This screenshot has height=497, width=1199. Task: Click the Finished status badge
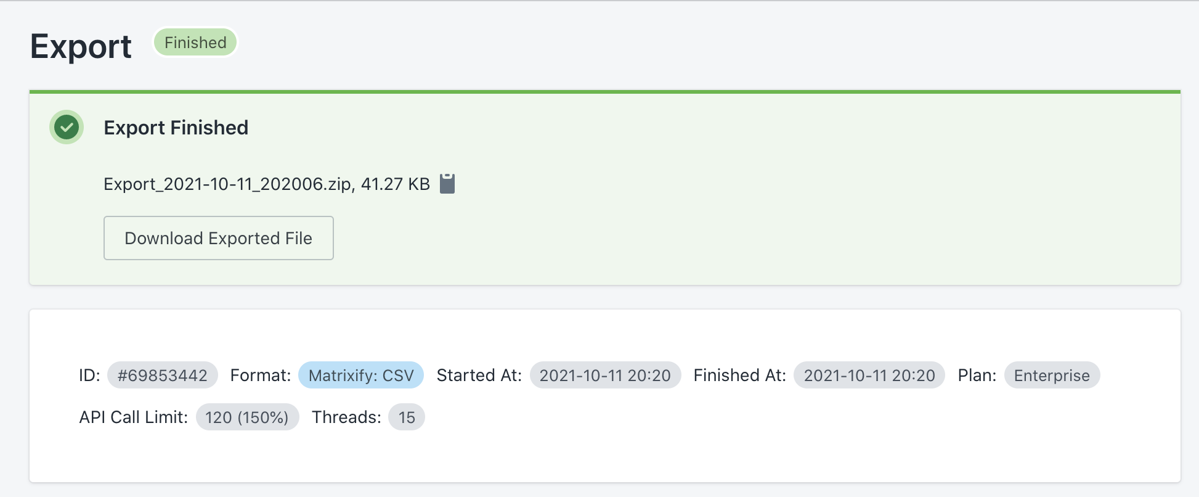point(195,43)
